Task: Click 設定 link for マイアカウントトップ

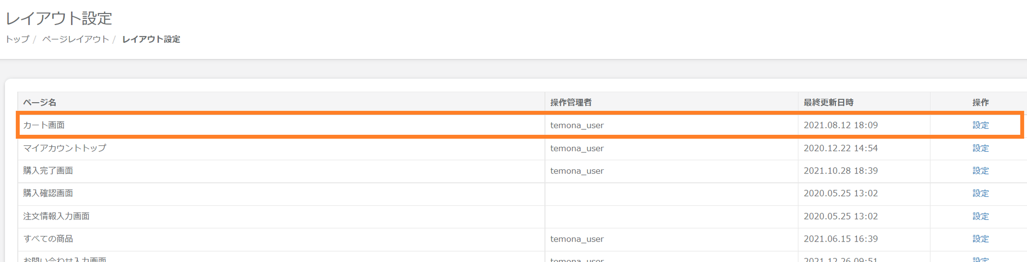Action: point(980,148)
